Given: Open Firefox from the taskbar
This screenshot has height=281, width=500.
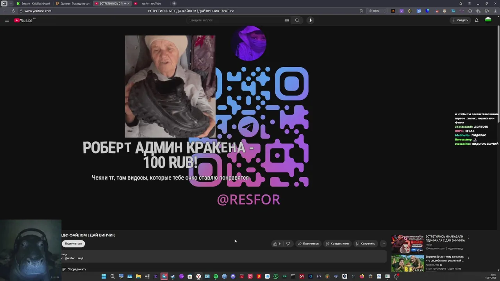Looking at the screenshot, I should (x=362, y=276).
